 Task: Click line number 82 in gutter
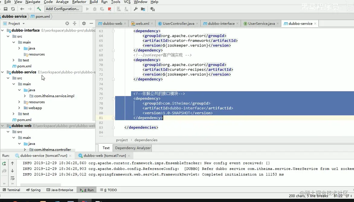pos(101,123)
